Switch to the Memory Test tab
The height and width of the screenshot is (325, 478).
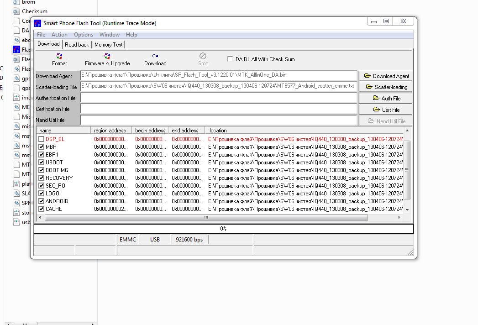click(x=108, y=45)
